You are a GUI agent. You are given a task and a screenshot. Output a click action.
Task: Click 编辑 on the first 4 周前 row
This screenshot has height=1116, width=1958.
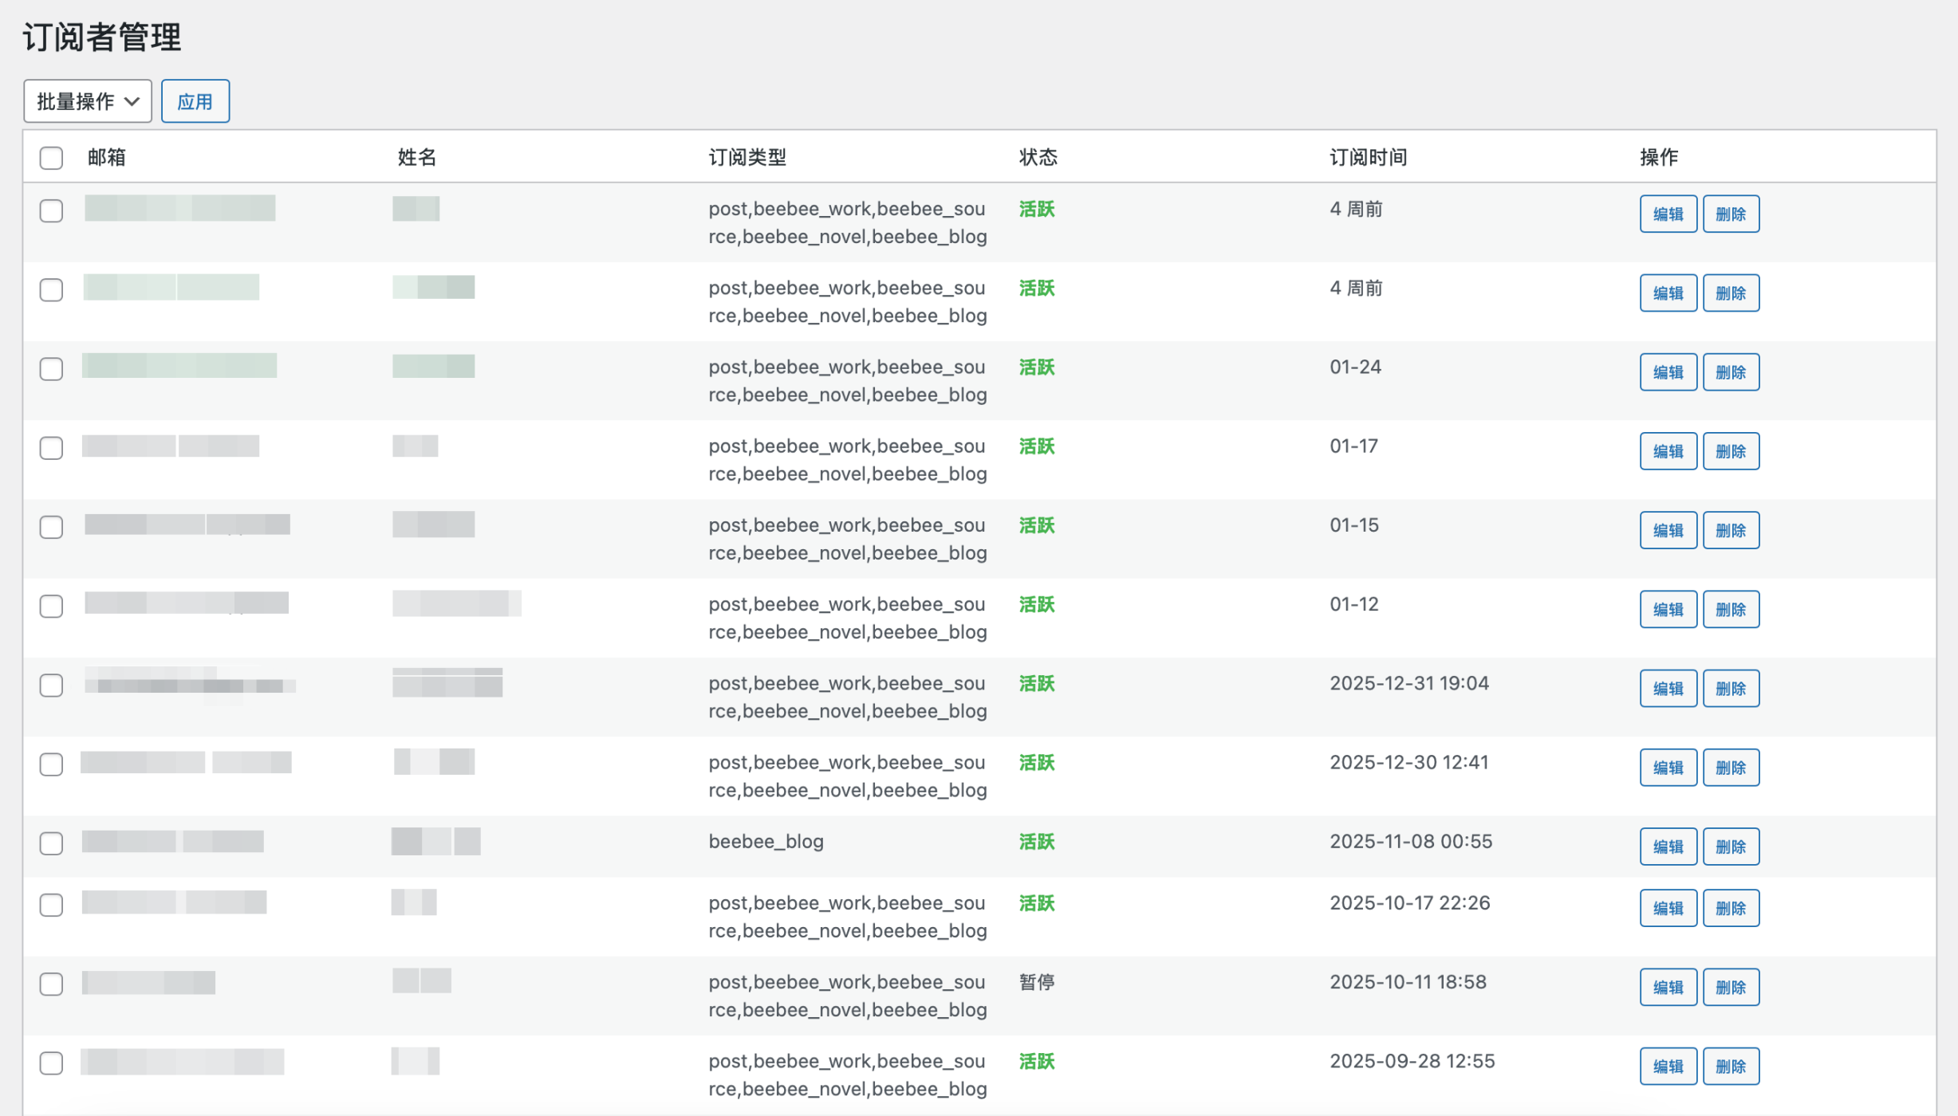pos(1667,214)
